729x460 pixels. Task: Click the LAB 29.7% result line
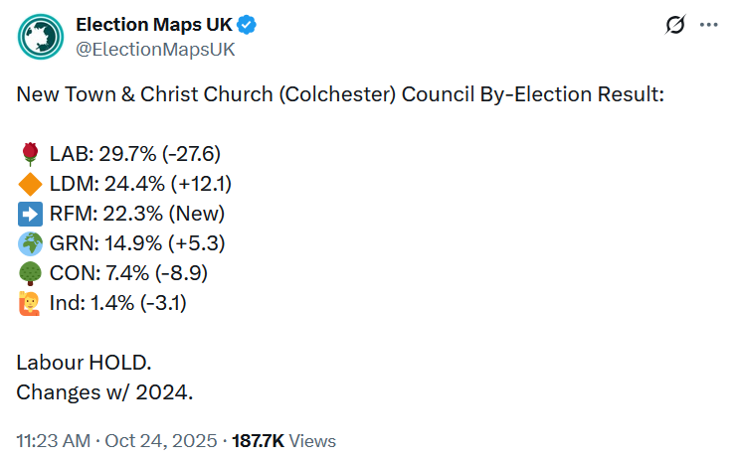click(x=134, y=154)
